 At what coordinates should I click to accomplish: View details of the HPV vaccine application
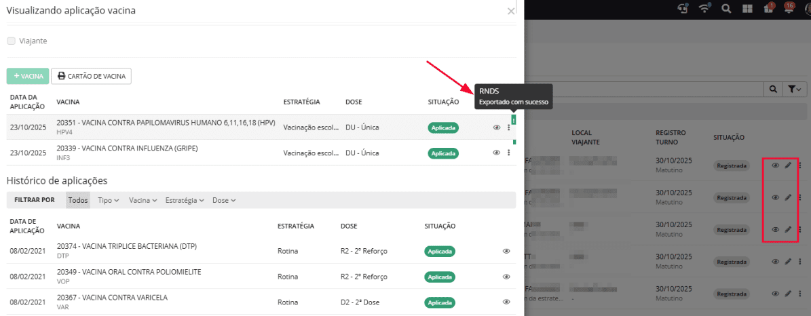click(496, 127)
